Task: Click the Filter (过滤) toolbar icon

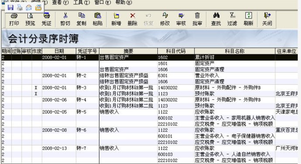Action: tap(232, 19)
